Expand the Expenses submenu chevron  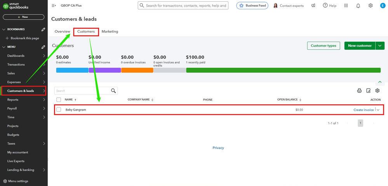44,82
